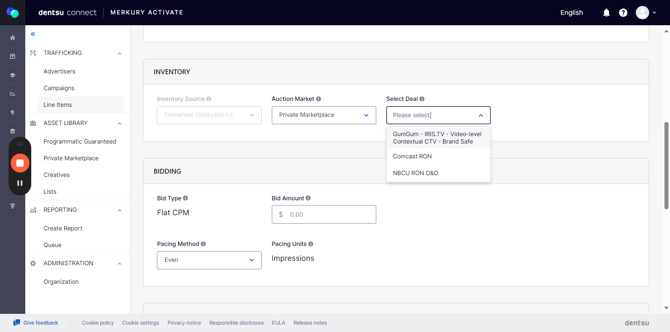The image size is (670, 332).
Task: Pause the screen recording
Action: point(20,183)
